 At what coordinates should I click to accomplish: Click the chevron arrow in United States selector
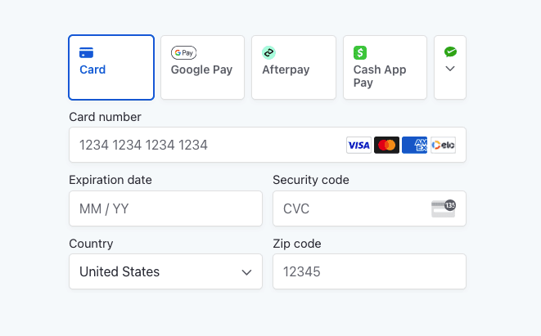[246, 272]
